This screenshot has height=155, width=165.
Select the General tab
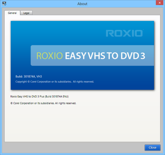(12, 13)
